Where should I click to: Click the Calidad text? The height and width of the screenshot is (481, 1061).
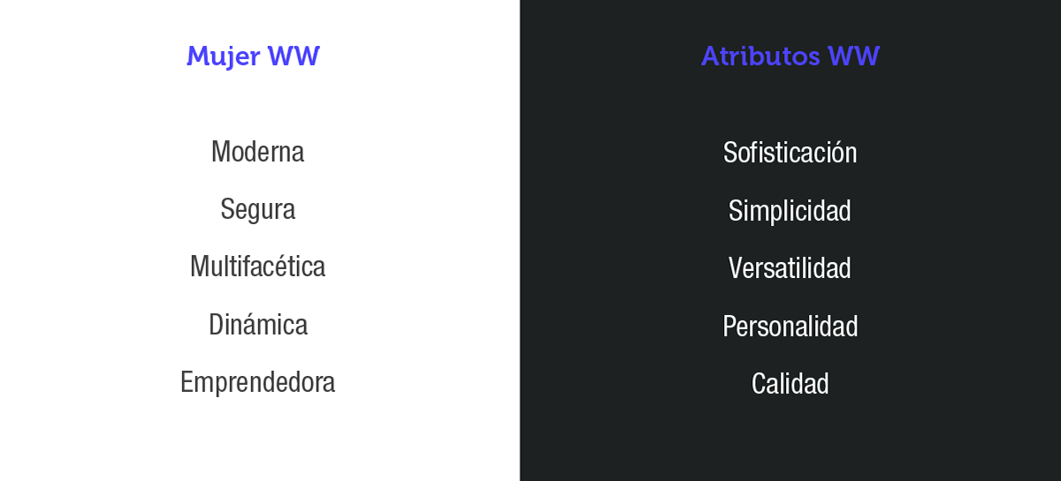point(790,384)
